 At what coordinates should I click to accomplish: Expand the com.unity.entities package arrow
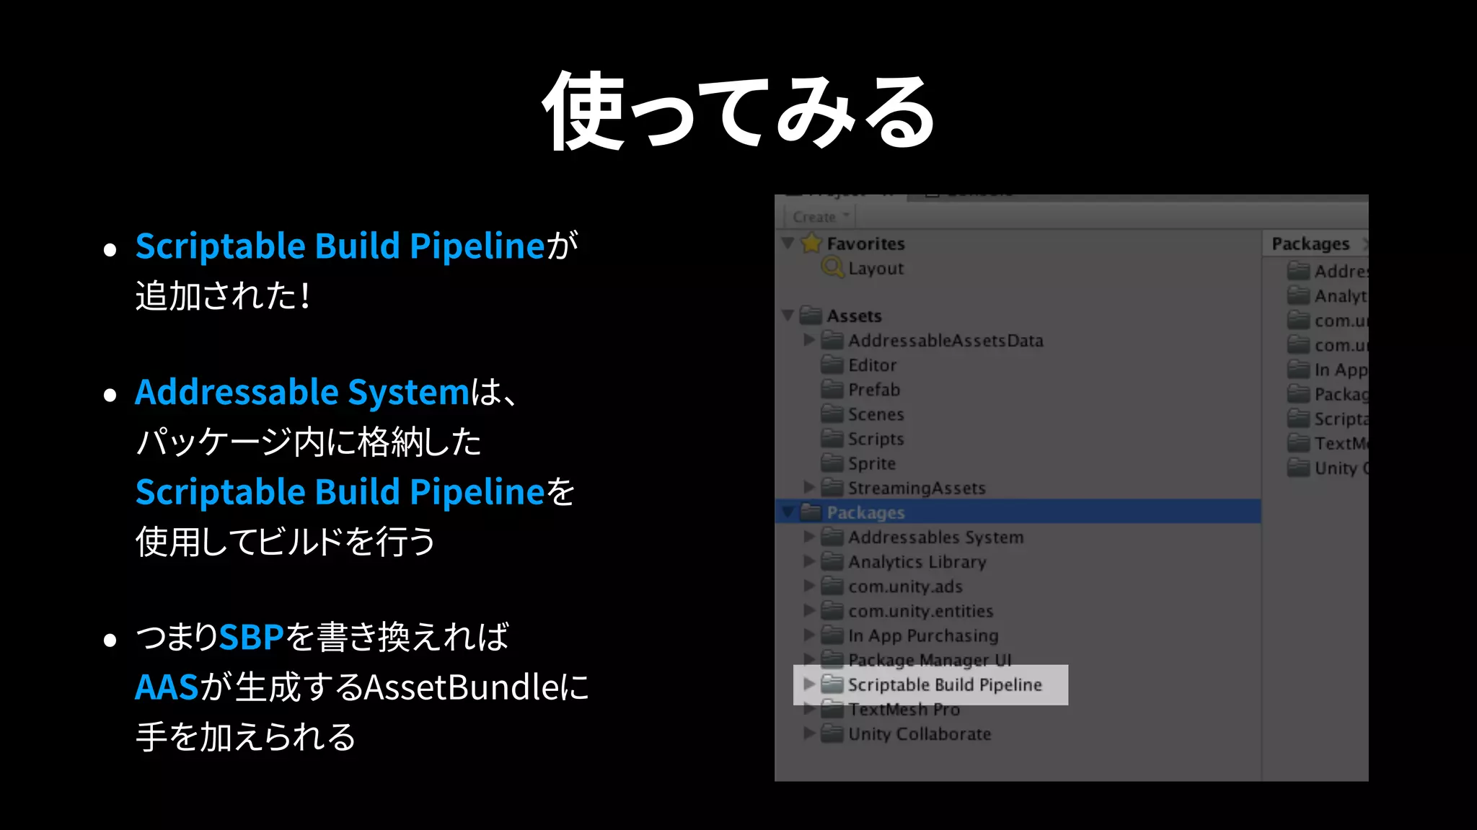pos(809,610)
